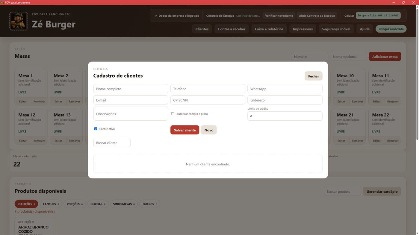Select the BEBIDAS category tab
This screenshot has width=419, height=235.
(x=98, y=204)
